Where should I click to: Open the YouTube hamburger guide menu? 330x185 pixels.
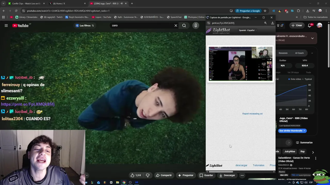coord(6,25)
